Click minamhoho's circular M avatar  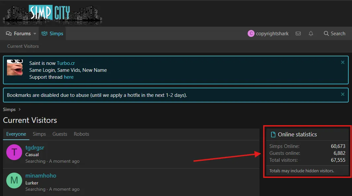coord(14,180)
